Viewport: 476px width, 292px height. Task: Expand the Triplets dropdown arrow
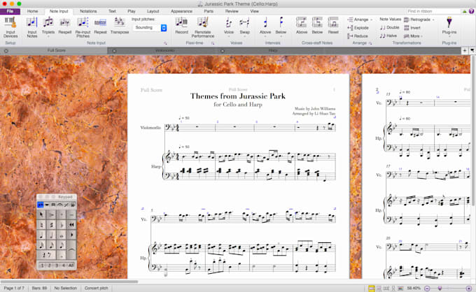[48, 36]
